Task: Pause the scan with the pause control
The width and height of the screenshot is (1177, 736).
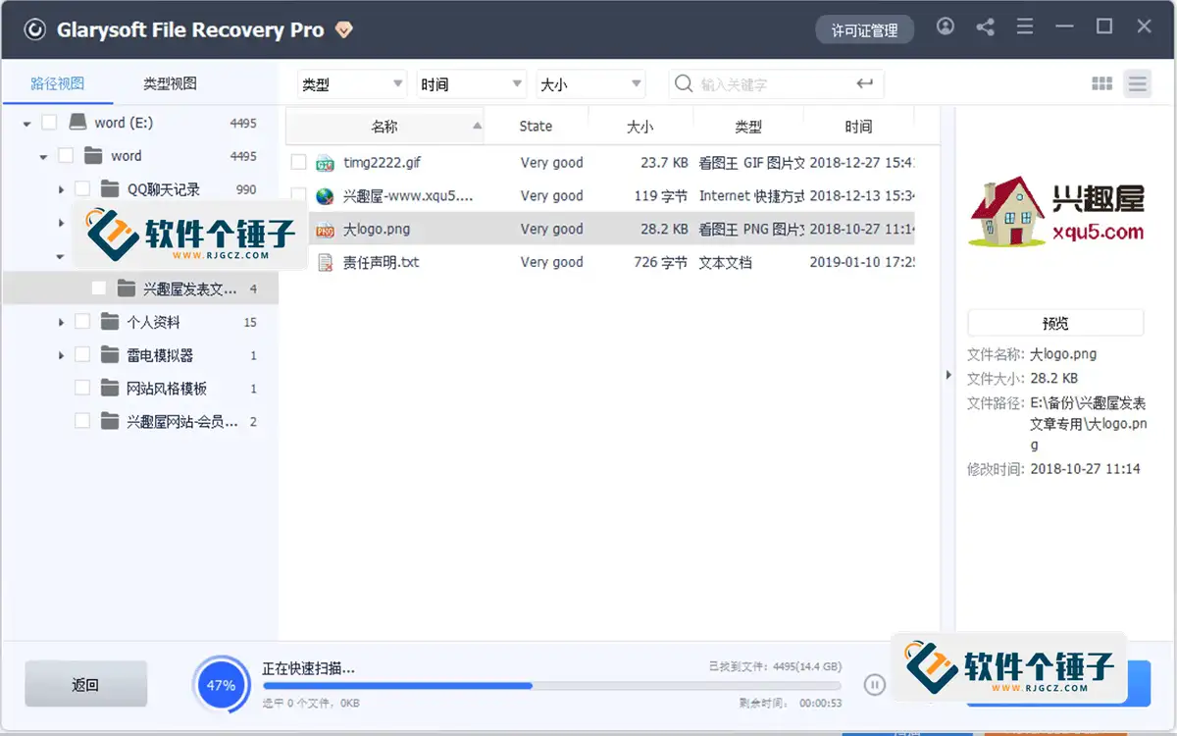Action: tap(873, 685)
